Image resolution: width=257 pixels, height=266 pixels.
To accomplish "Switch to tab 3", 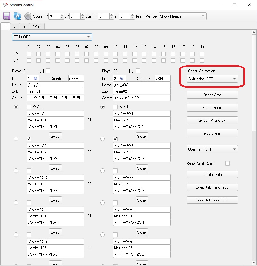I will pyautogui.click(x=24, y=27).
